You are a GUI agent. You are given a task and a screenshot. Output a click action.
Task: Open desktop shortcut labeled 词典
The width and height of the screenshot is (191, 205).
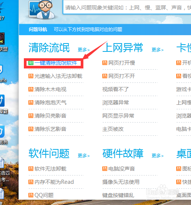(x=2, y=132)
